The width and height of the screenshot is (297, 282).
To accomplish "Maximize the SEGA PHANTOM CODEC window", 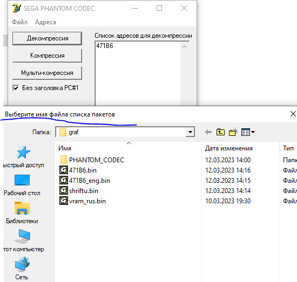I will tap(159, 8).
